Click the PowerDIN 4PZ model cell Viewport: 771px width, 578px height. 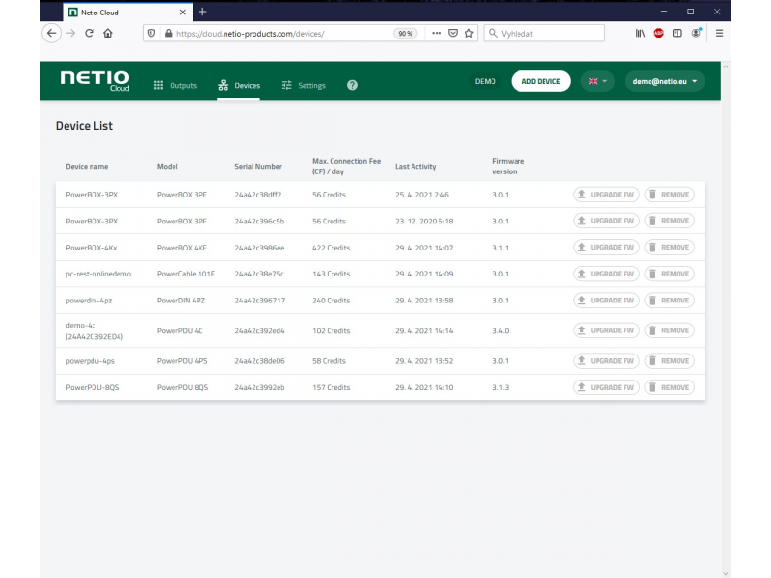pyautogui.click(x=181, y=301)
